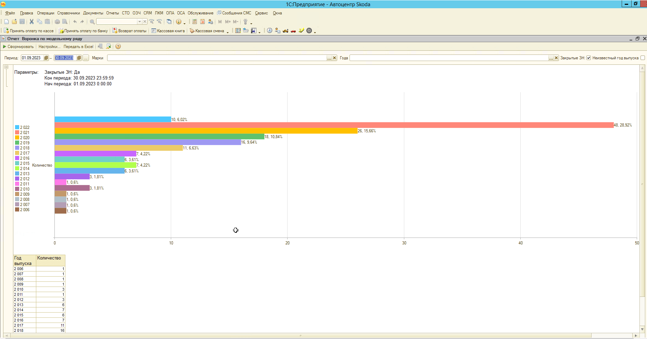Viewport: 647px width, 339px height.
Task: Expand the search field dropdown arrow
Action: 139,22
